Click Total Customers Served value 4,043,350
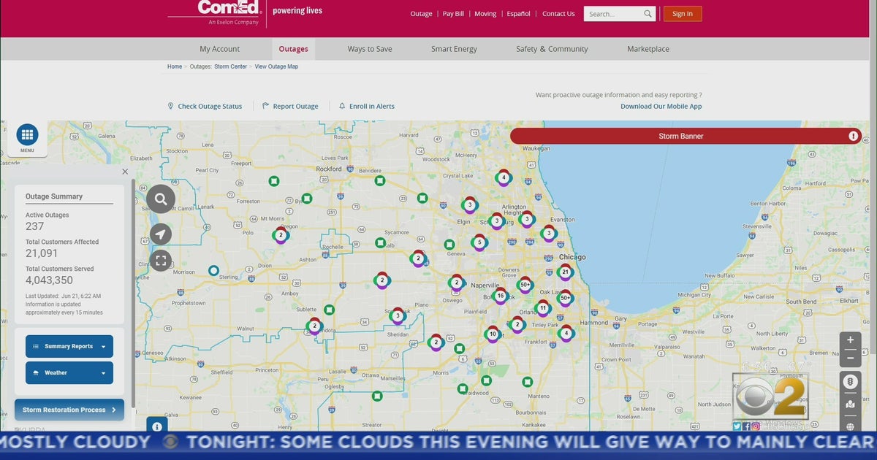877x460 pixels. (x=49, y=280)
